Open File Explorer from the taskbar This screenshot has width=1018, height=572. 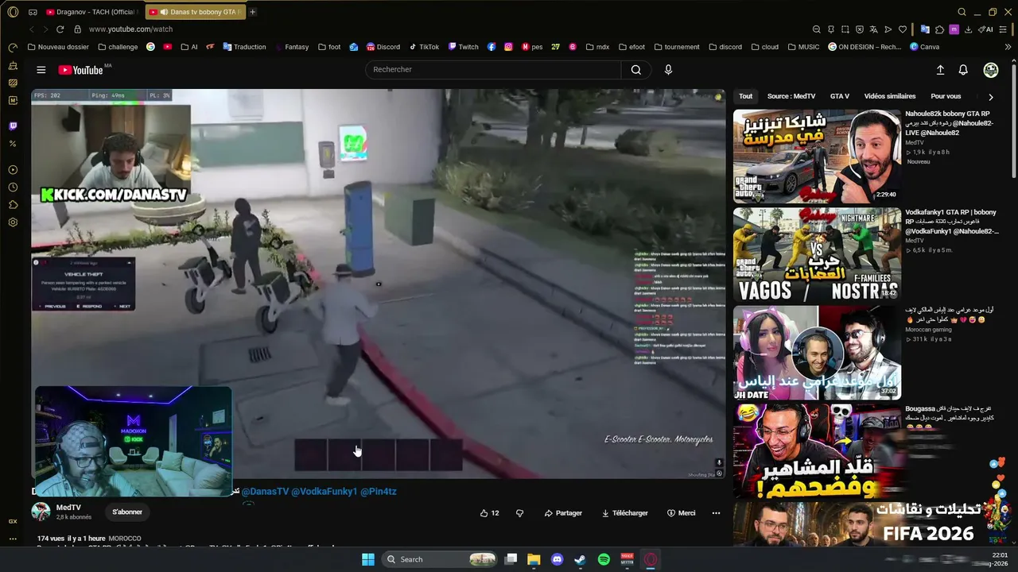(x=534, y=559)
